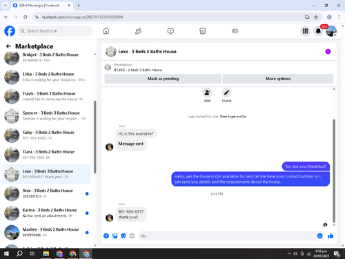This screenshot has height=259, width=345.
Task: Click the Search Facebook box
Action: pos(55,31)
